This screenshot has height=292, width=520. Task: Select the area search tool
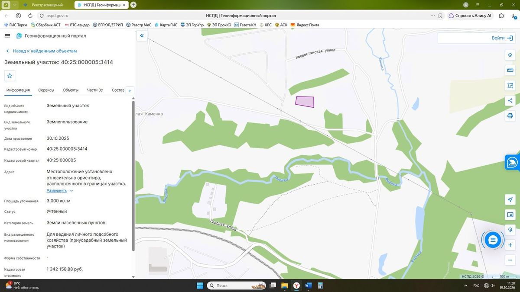coord(510,86)
